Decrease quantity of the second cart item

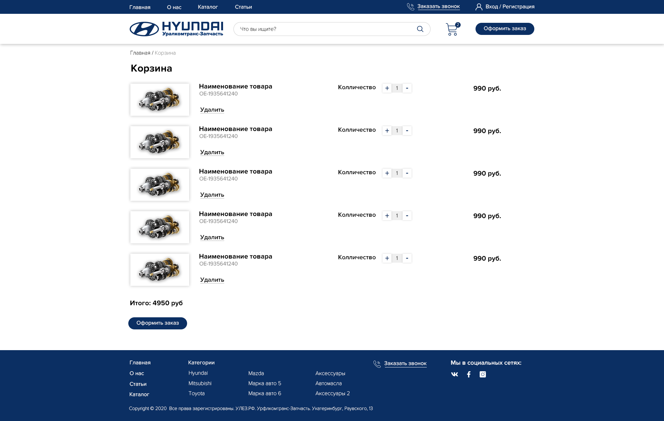407,131
